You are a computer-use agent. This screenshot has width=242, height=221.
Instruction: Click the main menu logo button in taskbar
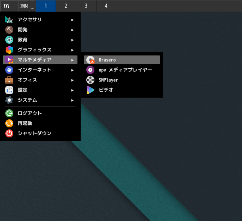(x=9, y=6)
